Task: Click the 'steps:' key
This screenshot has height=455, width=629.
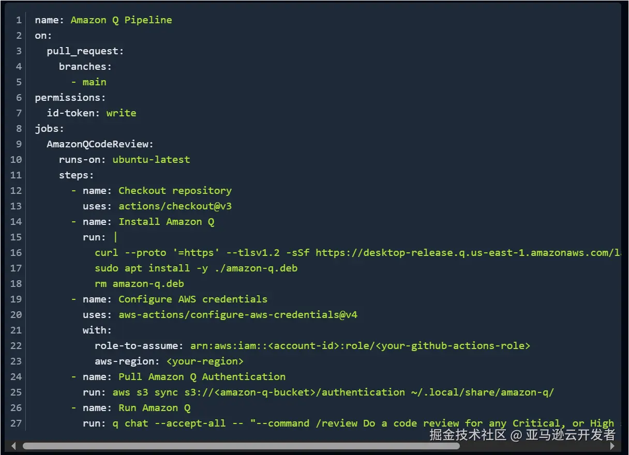Action: [77, 175]
